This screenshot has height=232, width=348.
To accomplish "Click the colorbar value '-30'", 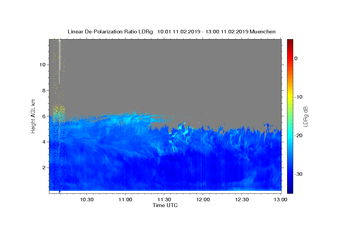I will coord(298,174).
